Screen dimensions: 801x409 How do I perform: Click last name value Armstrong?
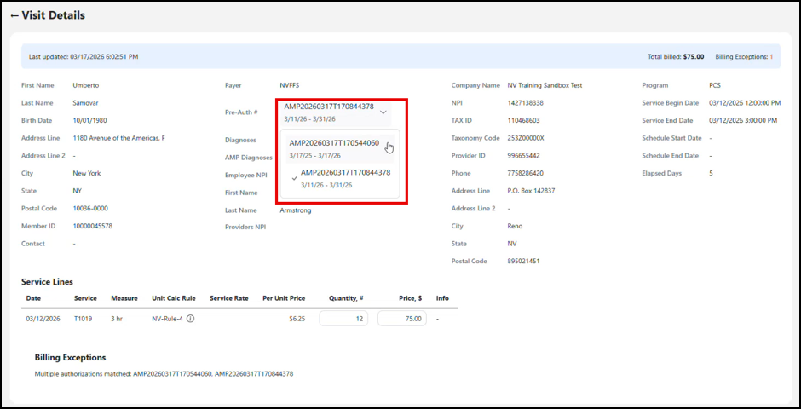tap(296, 210)
